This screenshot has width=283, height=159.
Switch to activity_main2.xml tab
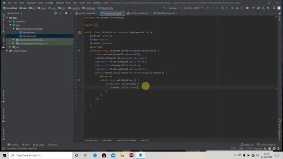(139, 13)
